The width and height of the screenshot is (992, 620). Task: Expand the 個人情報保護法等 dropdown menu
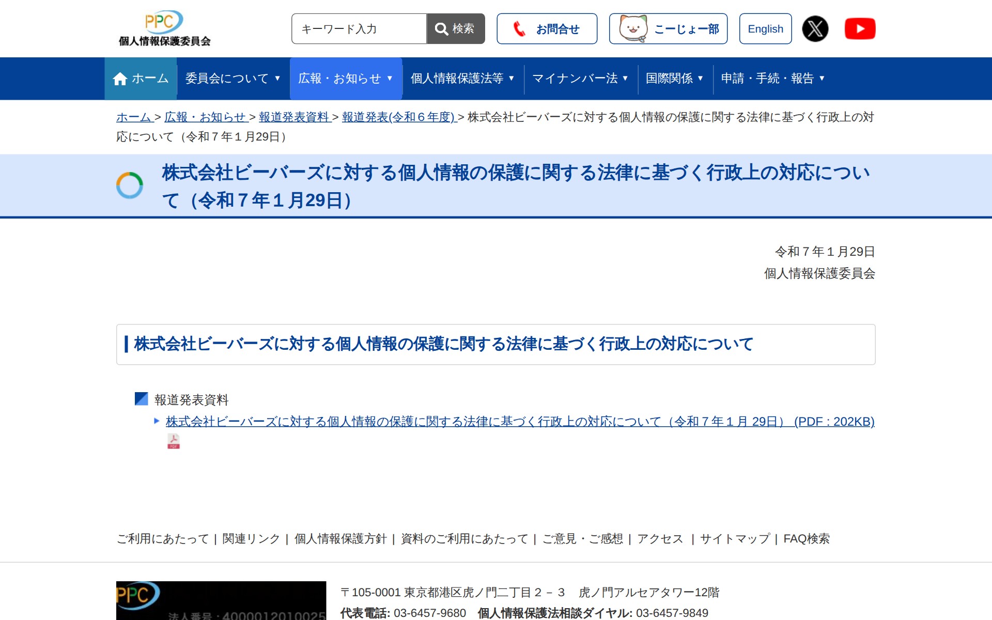coord(462,79)
